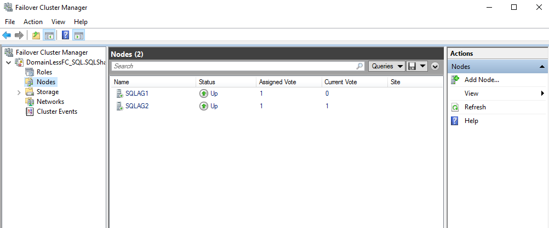Image resolution: width=549 pixels, height=228 pixels.
Task: Select the SQLAG1 node row
Action: click(x=136, y=93)
